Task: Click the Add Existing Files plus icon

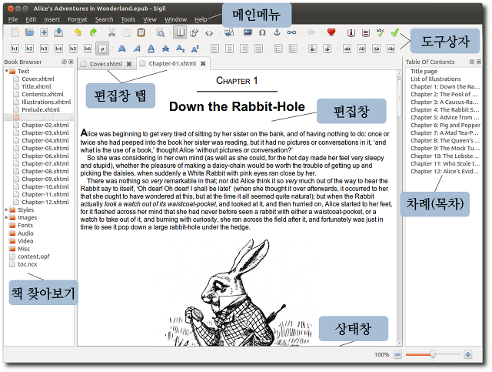Action: click(44, 32)
